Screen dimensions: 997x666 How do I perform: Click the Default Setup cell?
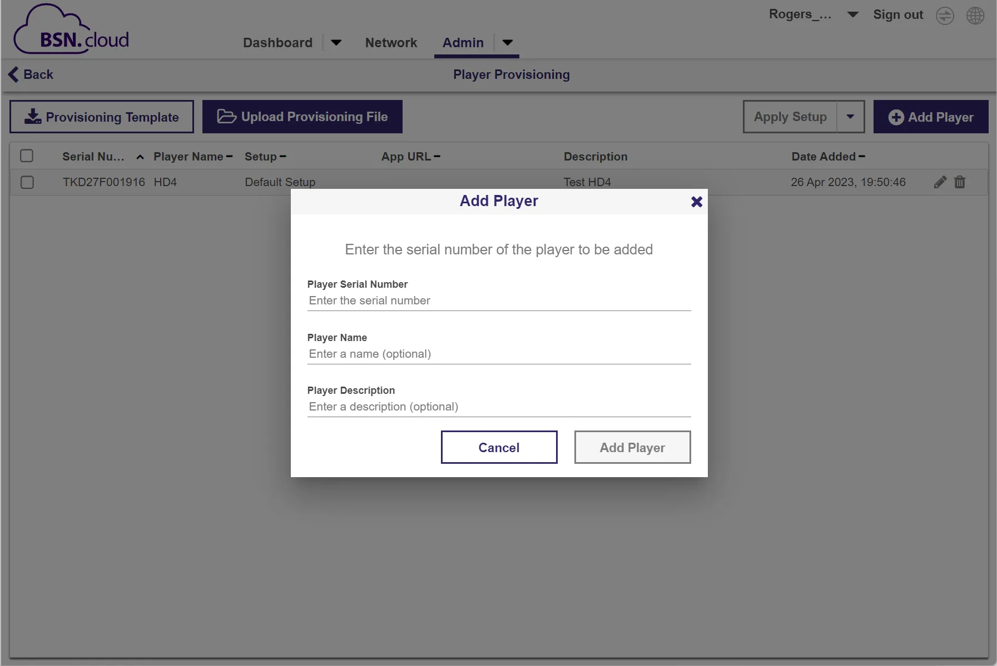tap(280, 182)
